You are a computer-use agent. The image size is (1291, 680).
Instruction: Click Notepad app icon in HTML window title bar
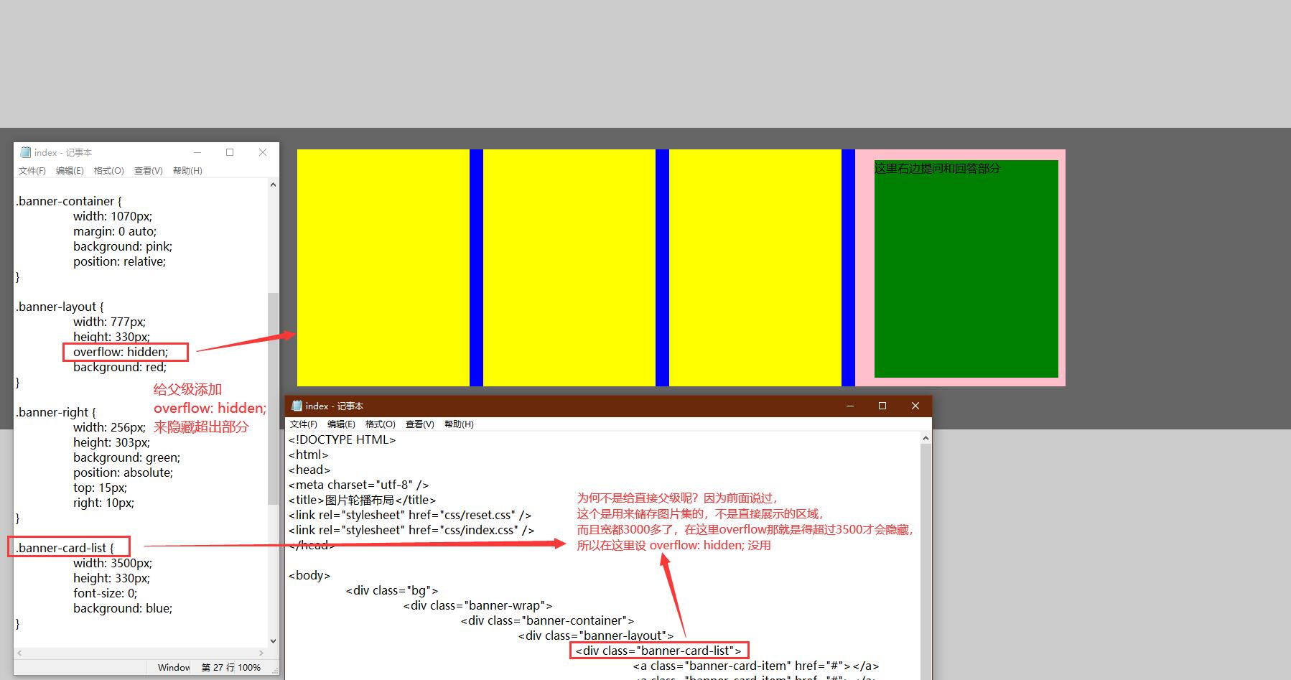[297, 406]
